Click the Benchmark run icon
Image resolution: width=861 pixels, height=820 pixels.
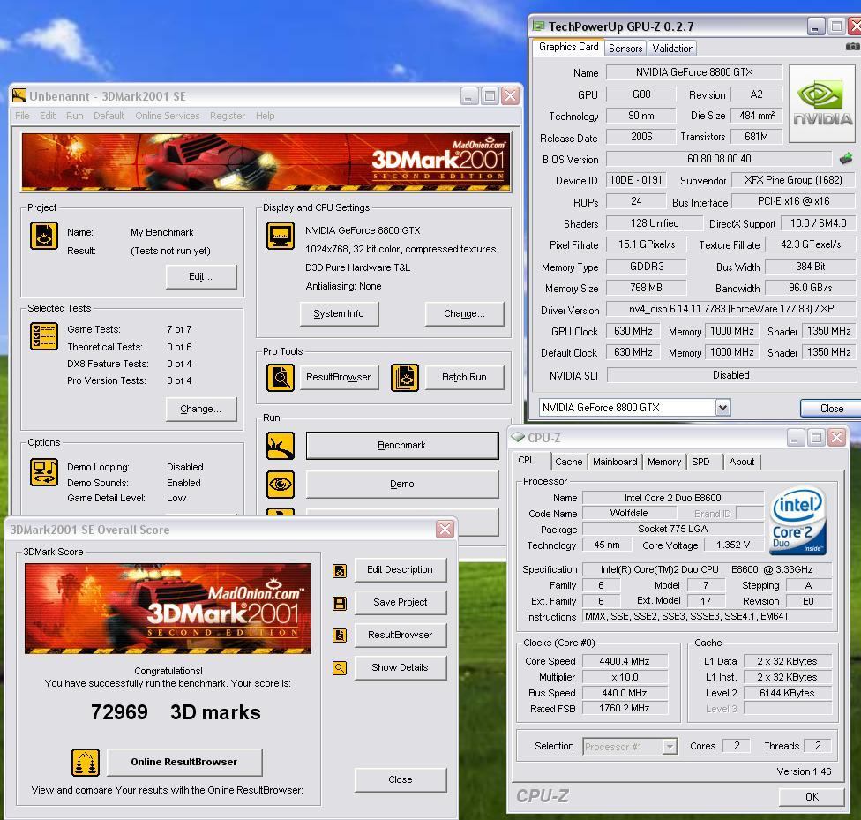pos(281,445)
